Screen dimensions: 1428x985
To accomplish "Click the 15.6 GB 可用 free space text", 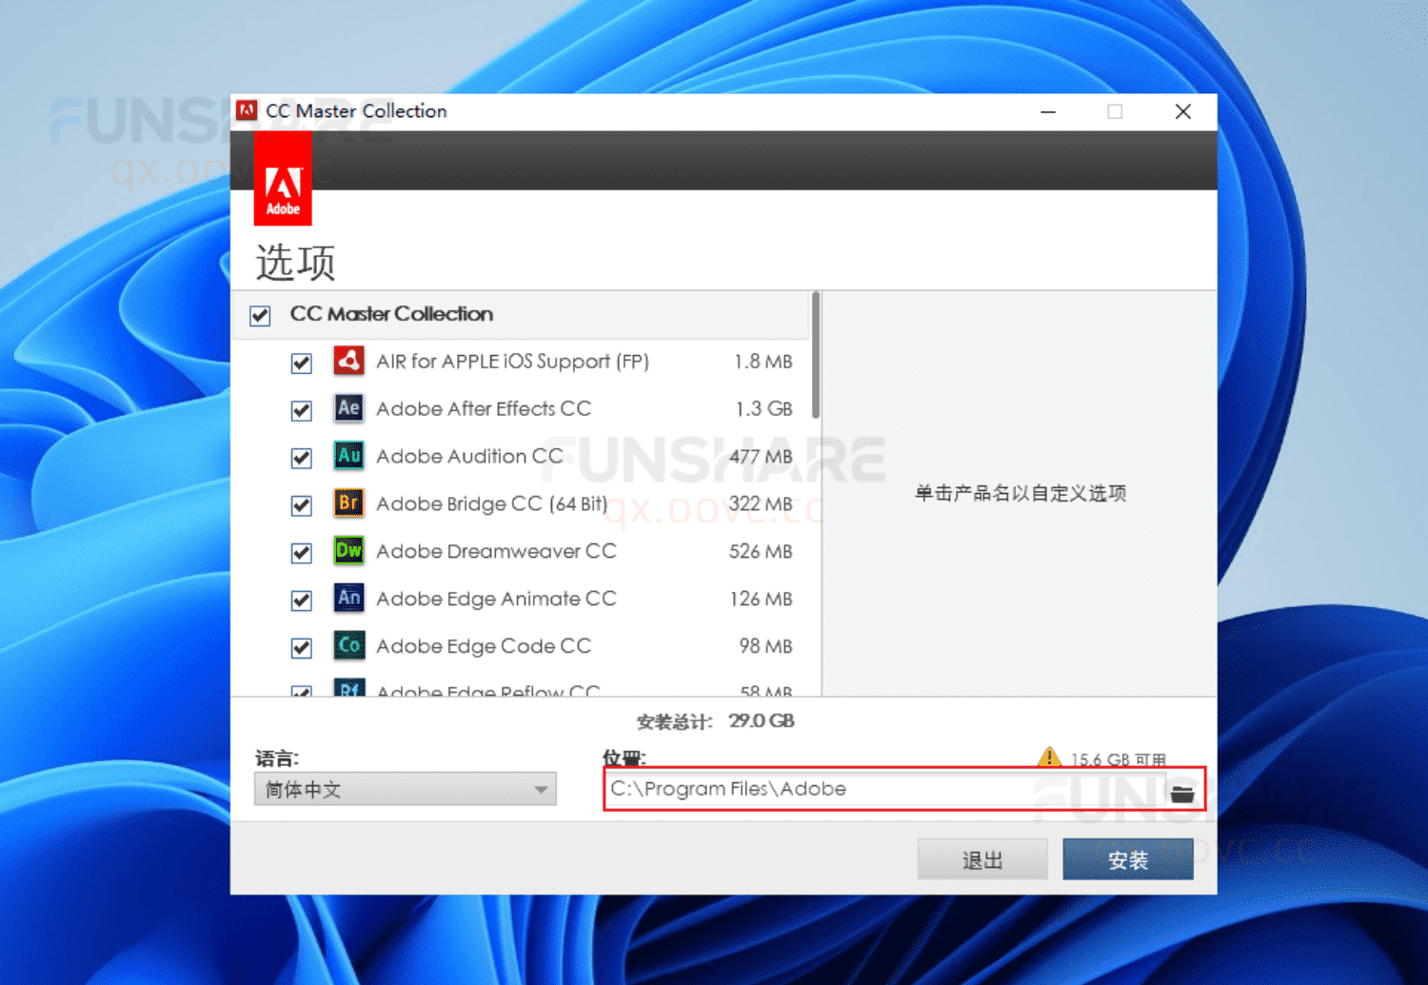I will click(x=1119, y=759).
